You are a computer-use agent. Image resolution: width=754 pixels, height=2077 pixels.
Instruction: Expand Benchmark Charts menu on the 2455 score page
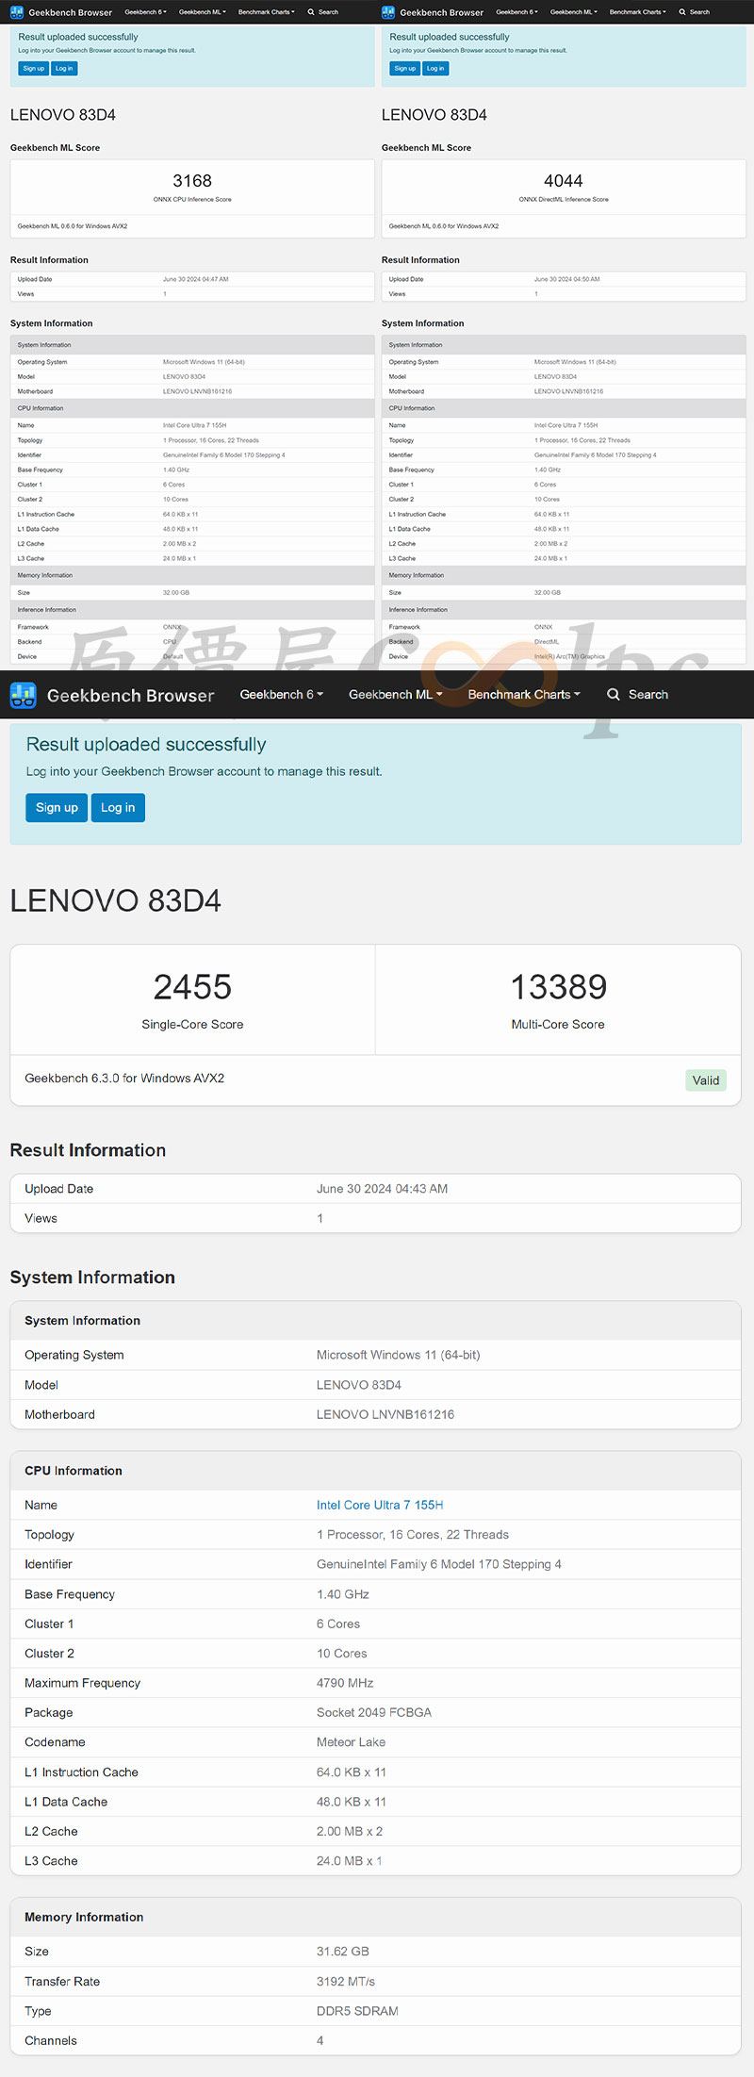524,695
